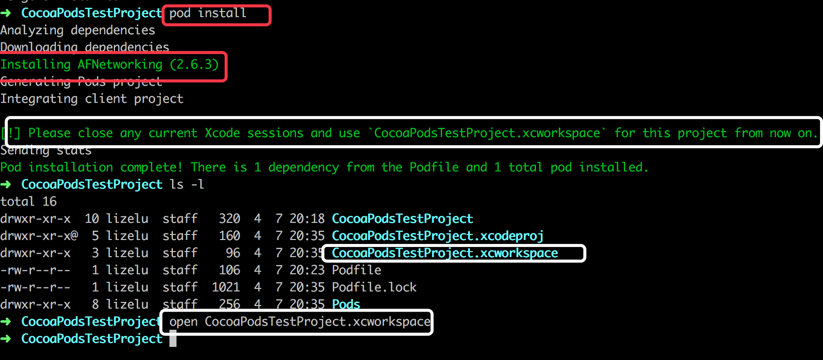The height and width of the screenshot is (360, 823).
Task: Click the "pod install" command text
Action: click(208, 13)
